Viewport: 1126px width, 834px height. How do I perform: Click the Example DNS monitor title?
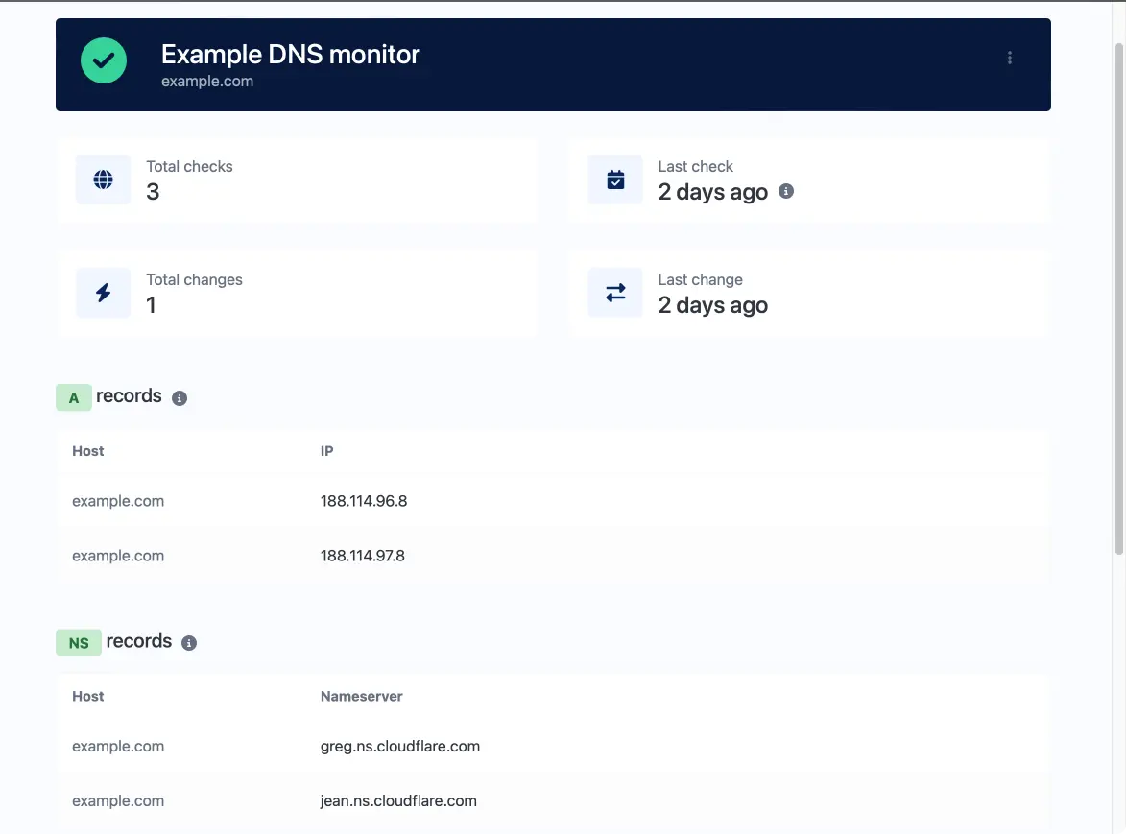point(290,55)
